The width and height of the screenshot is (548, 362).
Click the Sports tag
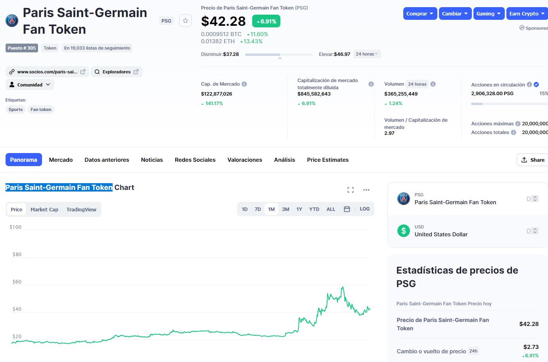click(15, 109)
